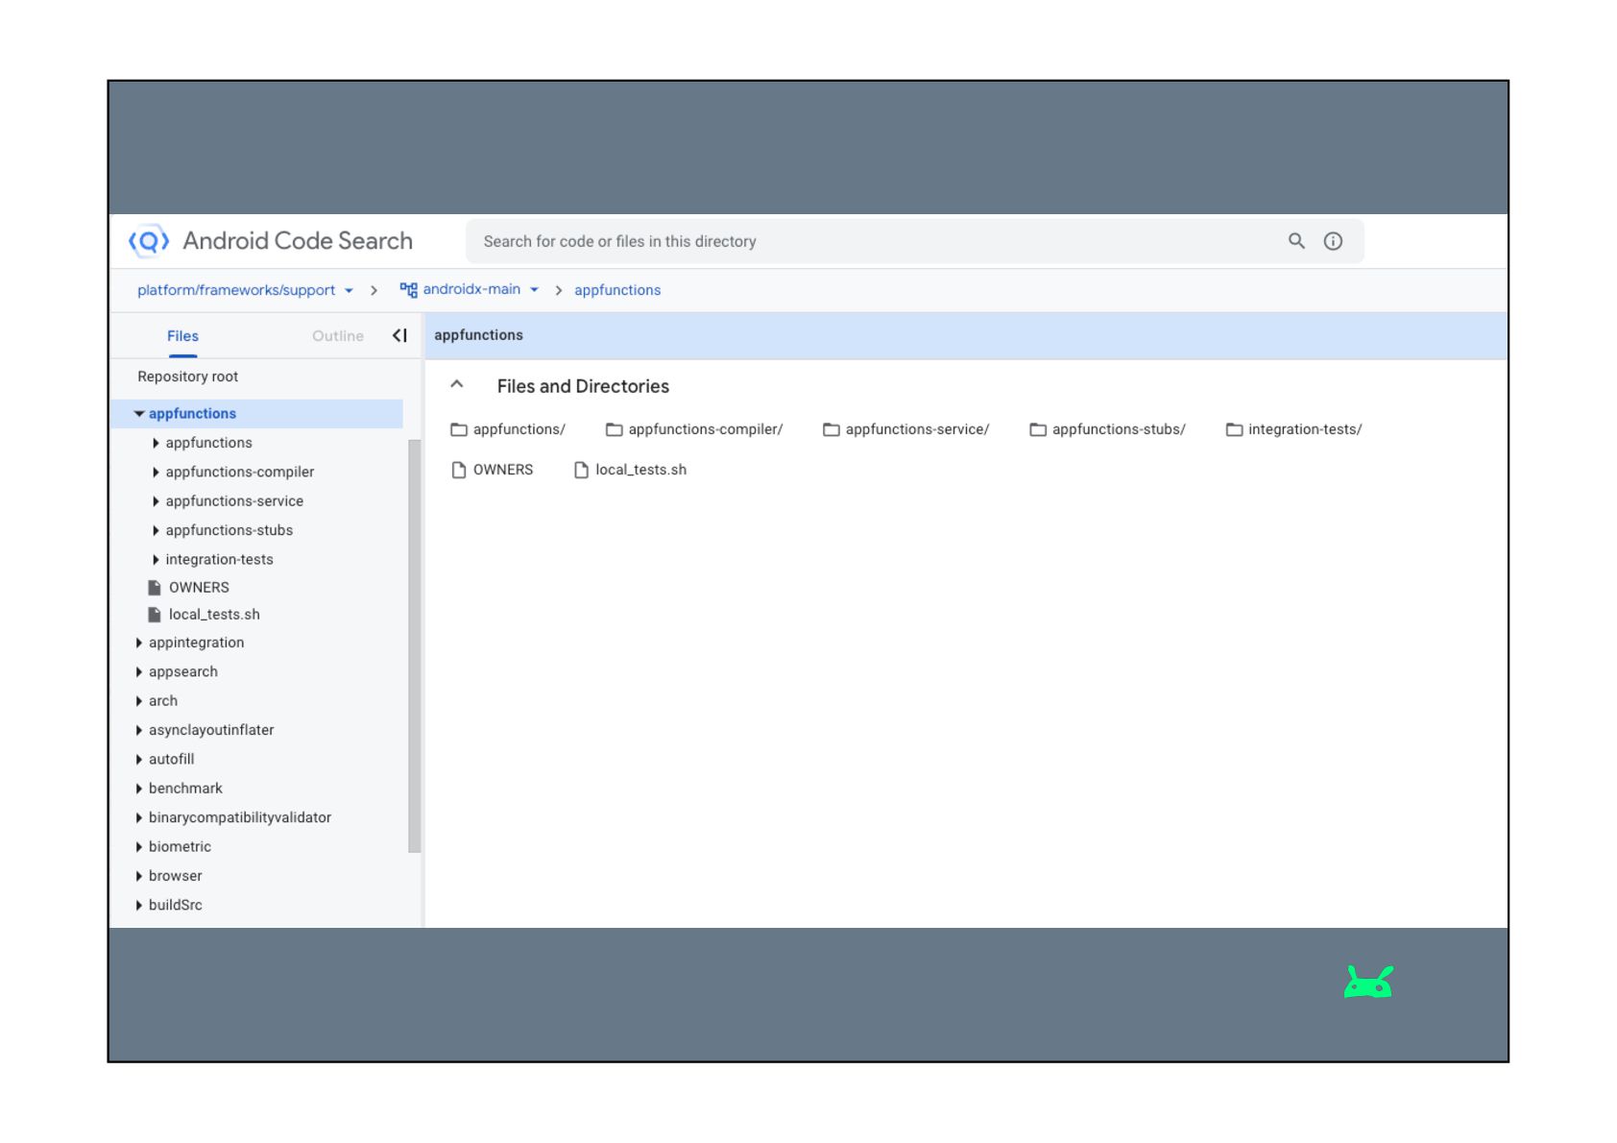Open the search help info icon

point(1333,241)
